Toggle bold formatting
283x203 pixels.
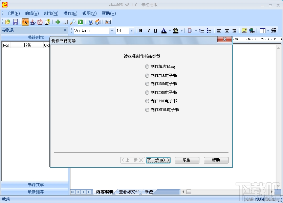(140, 30)
